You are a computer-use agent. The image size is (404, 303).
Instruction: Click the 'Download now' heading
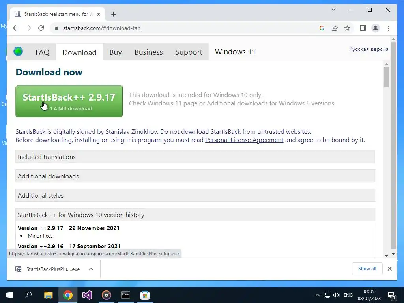(49, 72)
